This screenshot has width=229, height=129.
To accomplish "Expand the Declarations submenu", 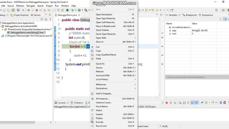I will click(114, 89).
